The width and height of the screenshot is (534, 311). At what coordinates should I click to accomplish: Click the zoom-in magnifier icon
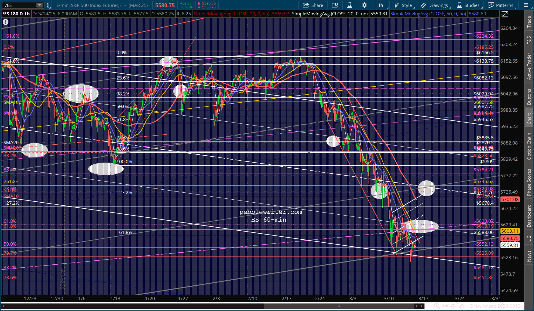point(437,306)
